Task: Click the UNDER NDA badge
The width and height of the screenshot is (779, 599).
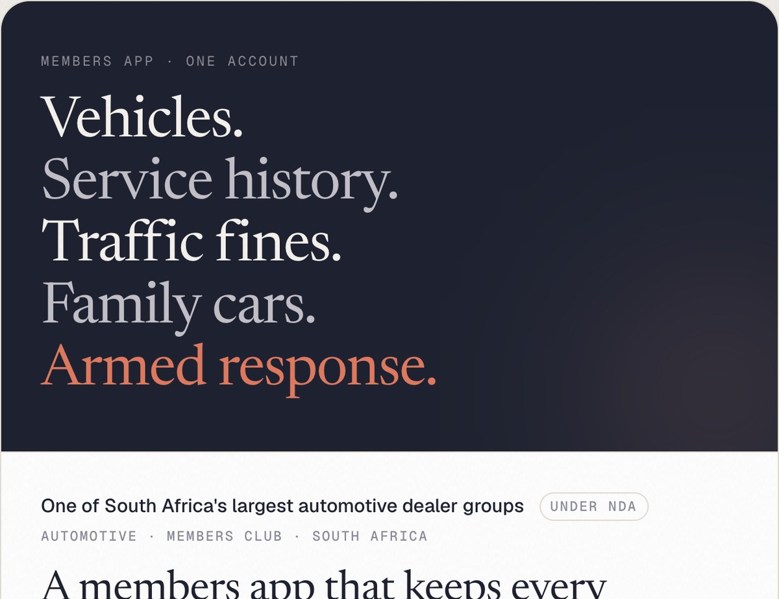Action: coord(593,507)
